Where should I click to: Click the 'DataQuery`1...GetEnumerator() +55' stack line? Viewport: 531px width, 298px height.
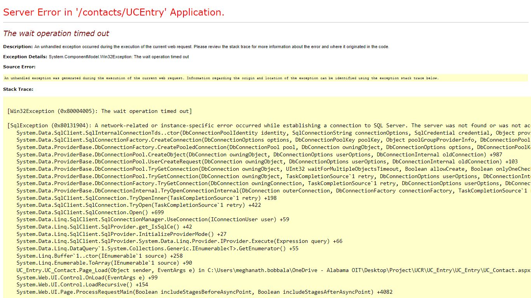pyautogui.click(x=157, y=249)
